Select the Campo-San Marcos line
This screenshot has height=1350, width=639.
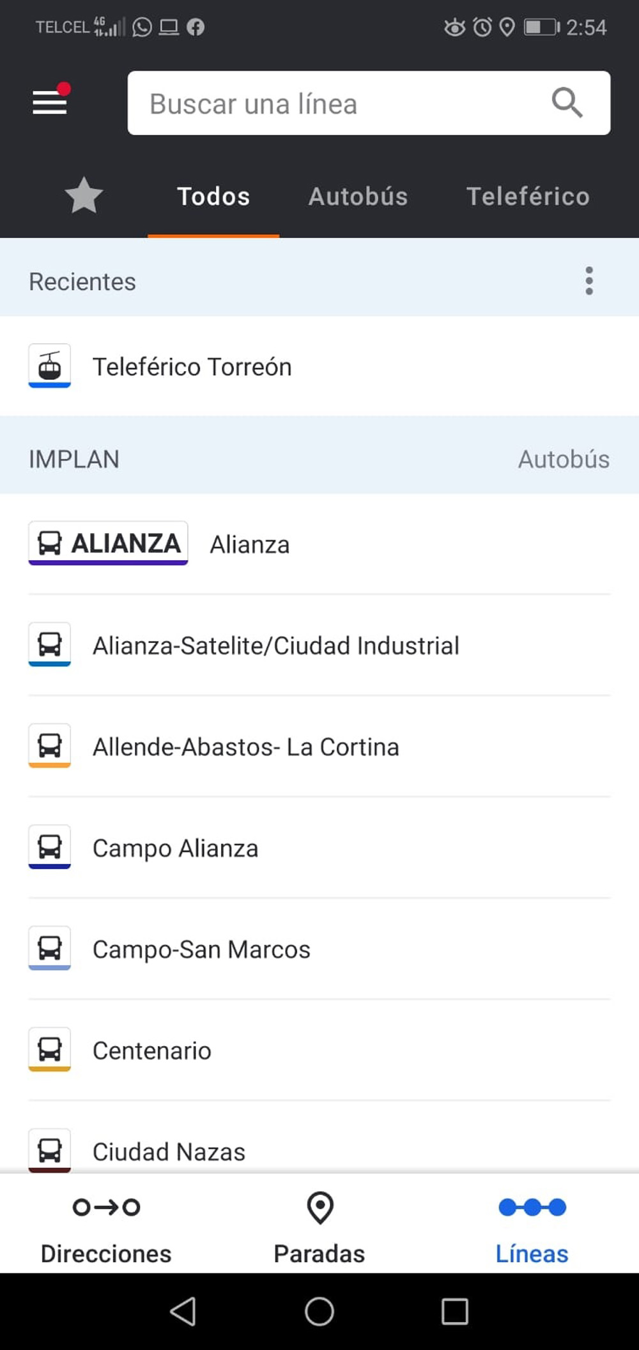pos(201,950)
